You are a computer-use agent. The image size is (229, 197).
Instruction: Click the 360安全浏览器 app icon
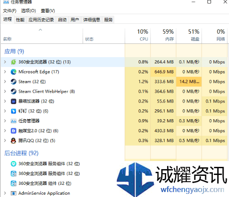tap(13, 62)
